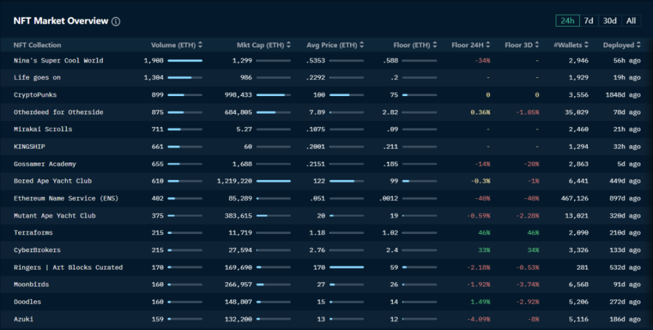Click CryptoPunks deployed 1848d ago
This screenshot has height=330, width=653.
(623, 95)
